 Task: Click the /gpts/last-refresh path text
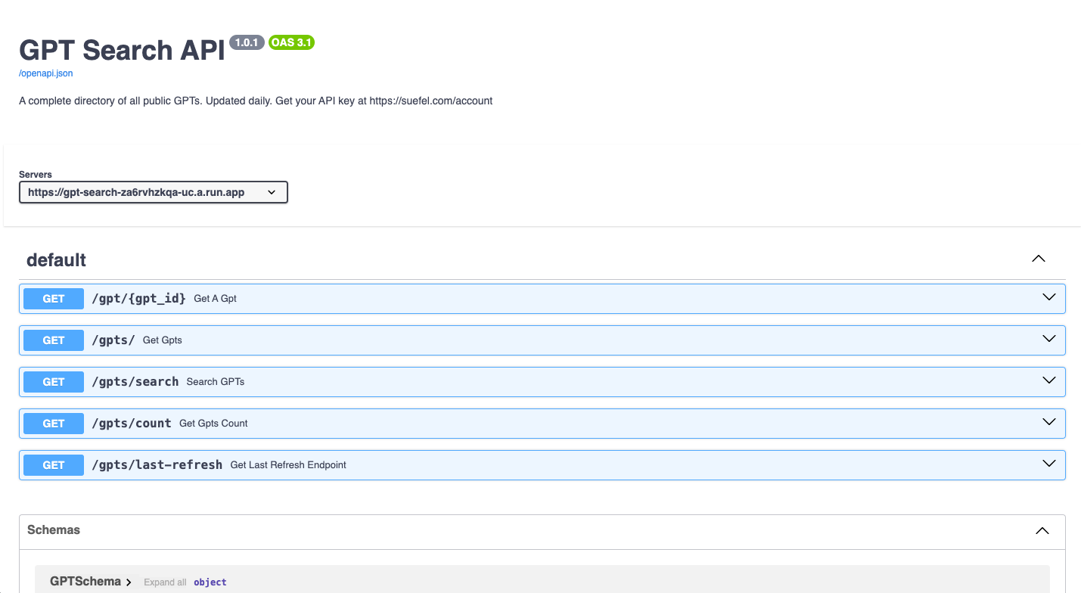[157, 464]
